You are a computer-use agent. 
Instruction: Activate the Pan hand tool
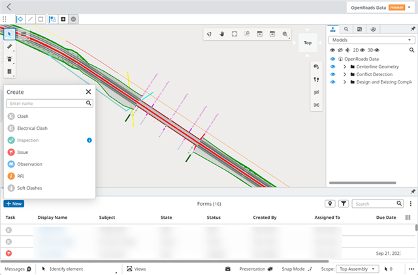[x=222, y=34]
